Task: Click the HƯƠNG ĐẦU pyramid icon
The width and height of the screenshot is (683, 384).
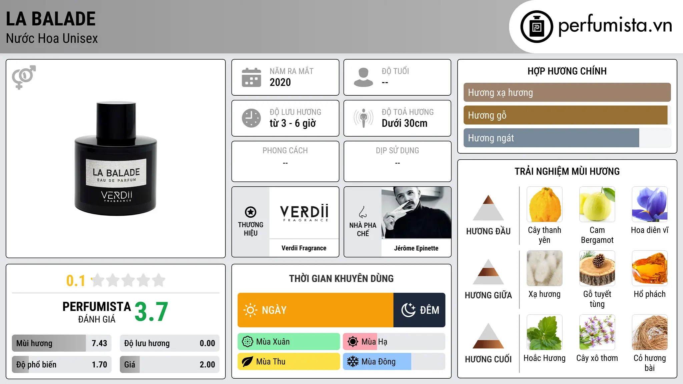Action: click(x=488, y=208)
